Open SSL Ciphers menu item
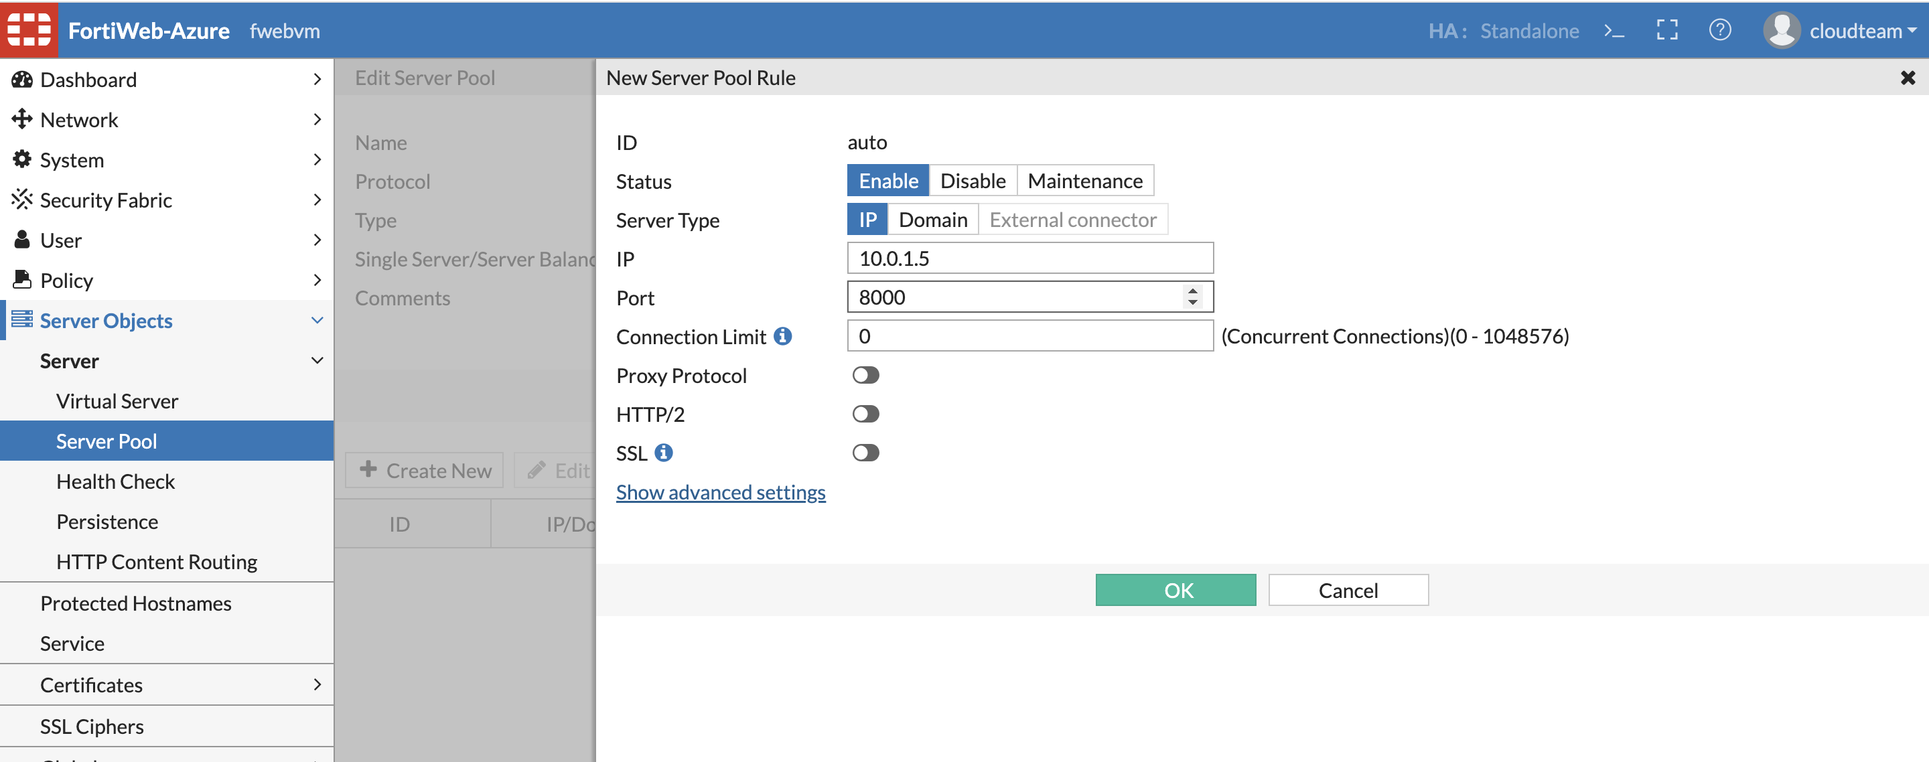The image size is (1929, 762). click(166, 726)
